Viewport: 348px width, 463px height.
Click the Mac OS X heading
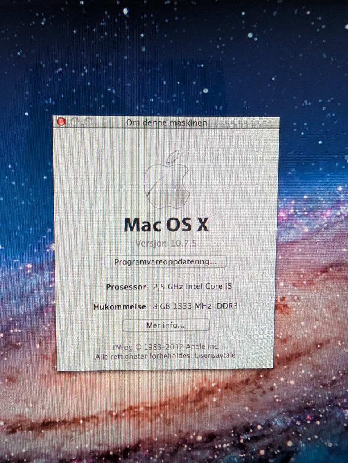pos(166,224)
